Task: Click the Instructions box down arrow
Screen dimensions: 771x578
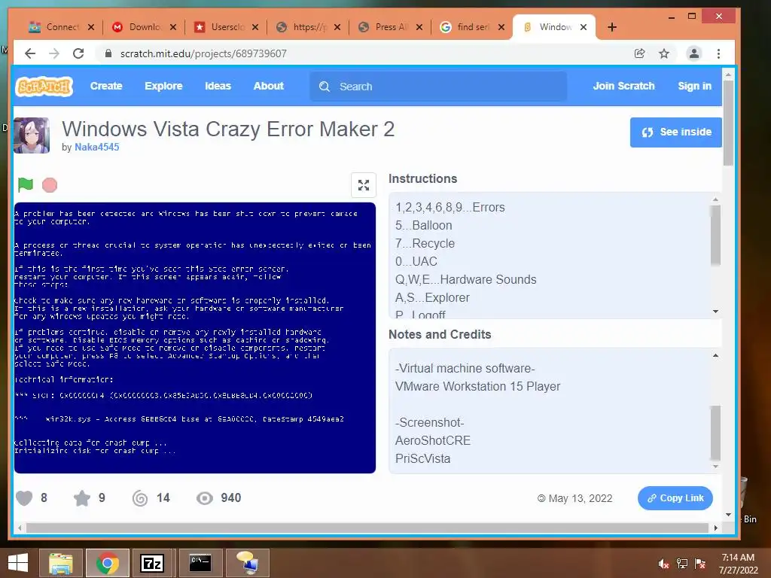Action: (715, 312)
